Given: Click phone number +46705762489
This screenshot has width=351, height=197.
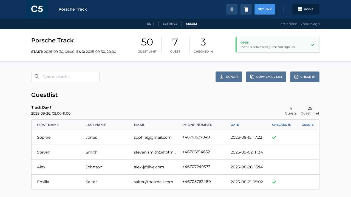Looking at the screenshot, I should tap(197, 181).
